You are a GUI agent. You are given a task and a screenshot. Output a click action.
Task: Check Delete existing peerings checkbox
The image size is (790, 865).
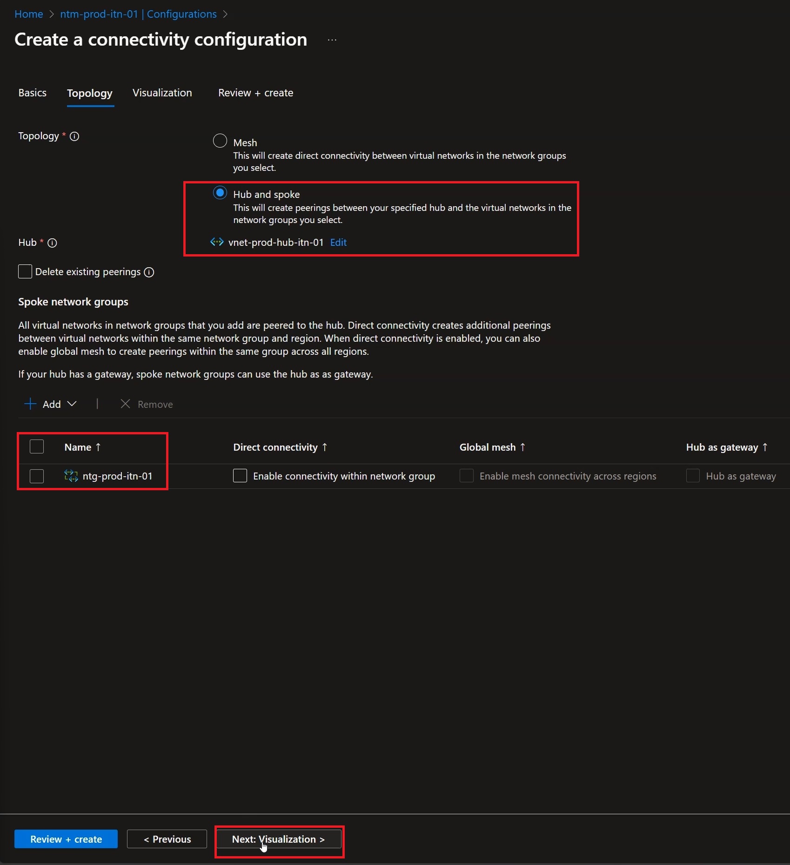tap(25, 271)
